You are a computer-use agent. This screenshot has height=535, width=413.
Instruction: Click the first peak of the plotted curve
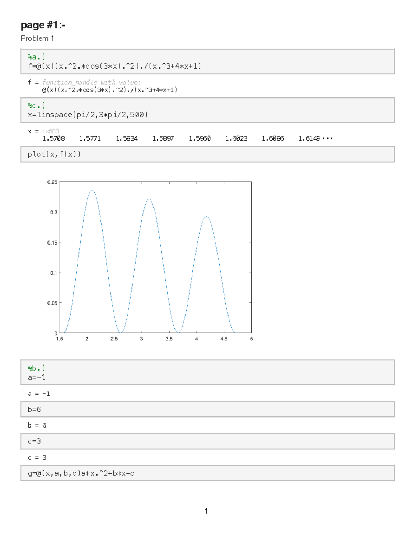coord(92,191)
